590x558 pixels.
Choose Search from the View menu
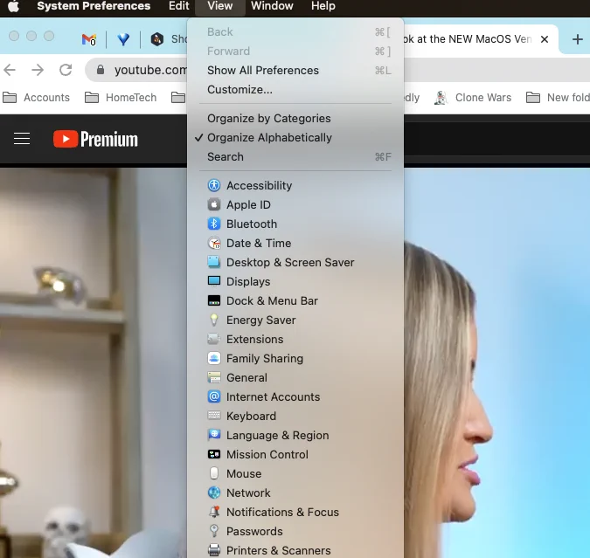[x=295, y=156]
